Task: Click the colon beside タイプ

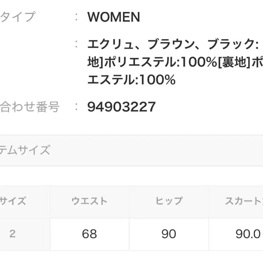Action: [x=76, y=17]
